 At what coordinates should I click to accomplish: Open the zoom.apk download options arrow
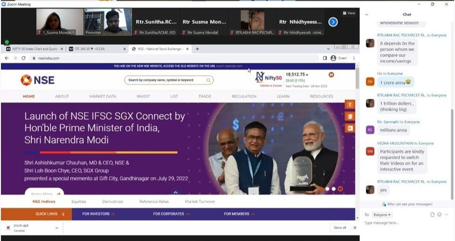(x=57, y=228)
